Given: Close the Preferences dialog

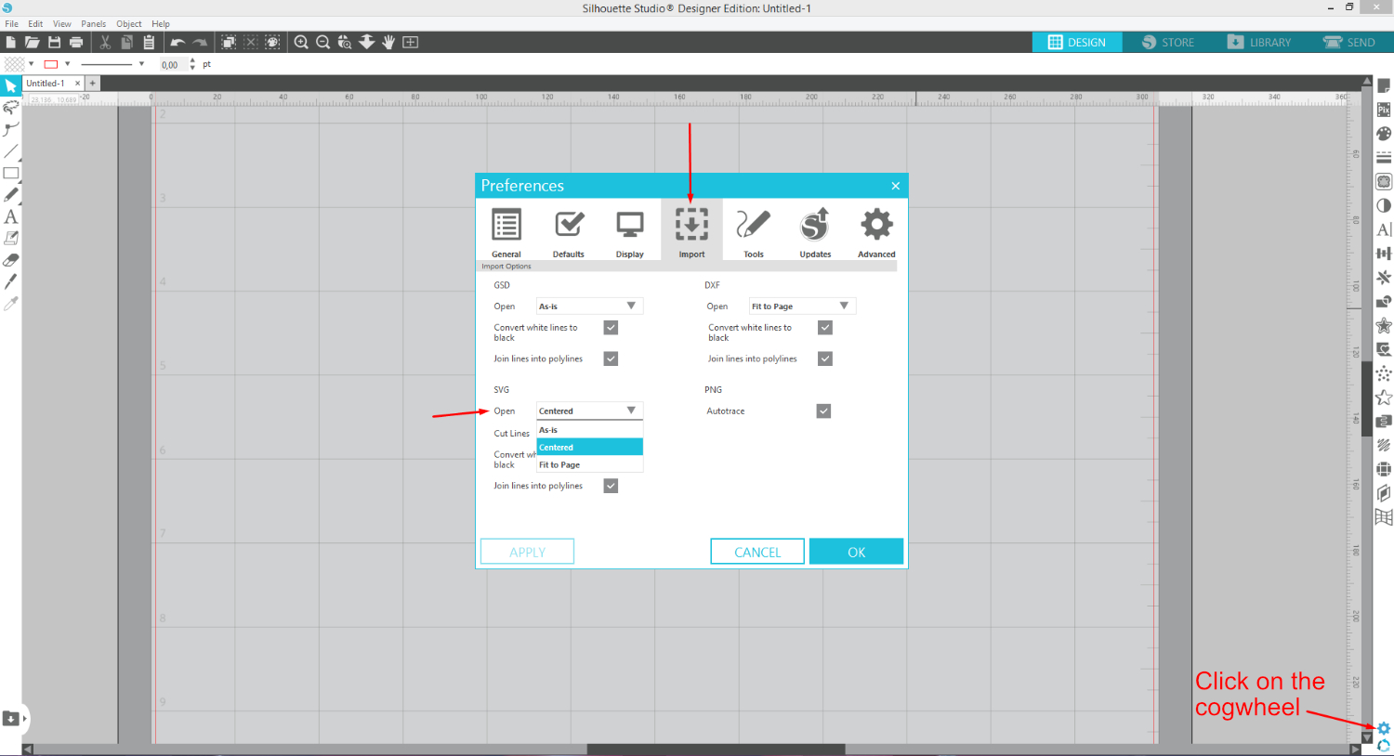Looking at the screenshot, I should coord(896,186).
